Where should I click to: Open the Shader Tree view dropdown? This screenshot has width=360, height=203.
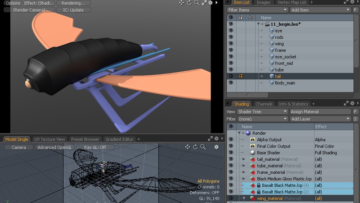point(262,111)
